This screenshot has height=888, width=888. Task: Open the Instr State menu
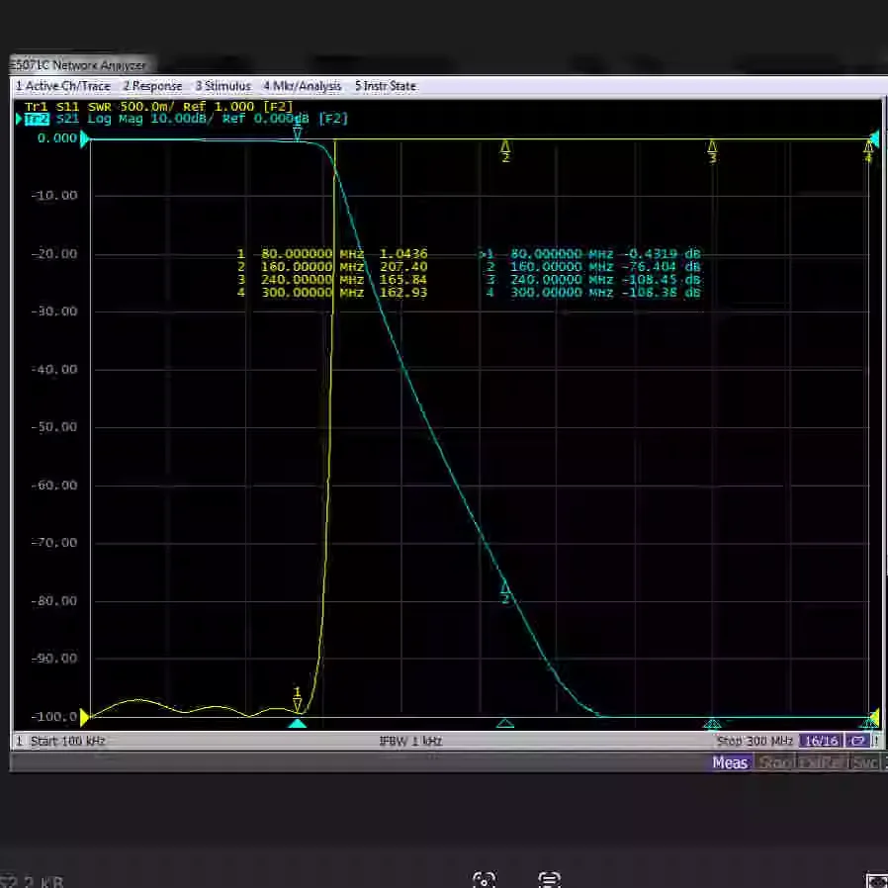point(386,86)
